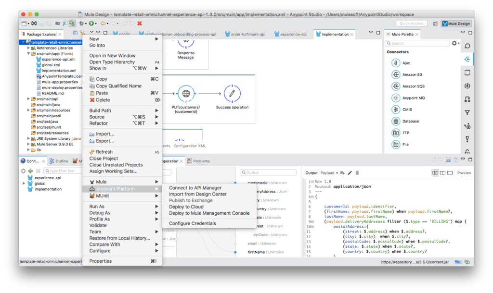This screenshot has width=493, height=293.
Task: Open the search magnifier in the right sidebar
Action: click(x=467, y=46)
